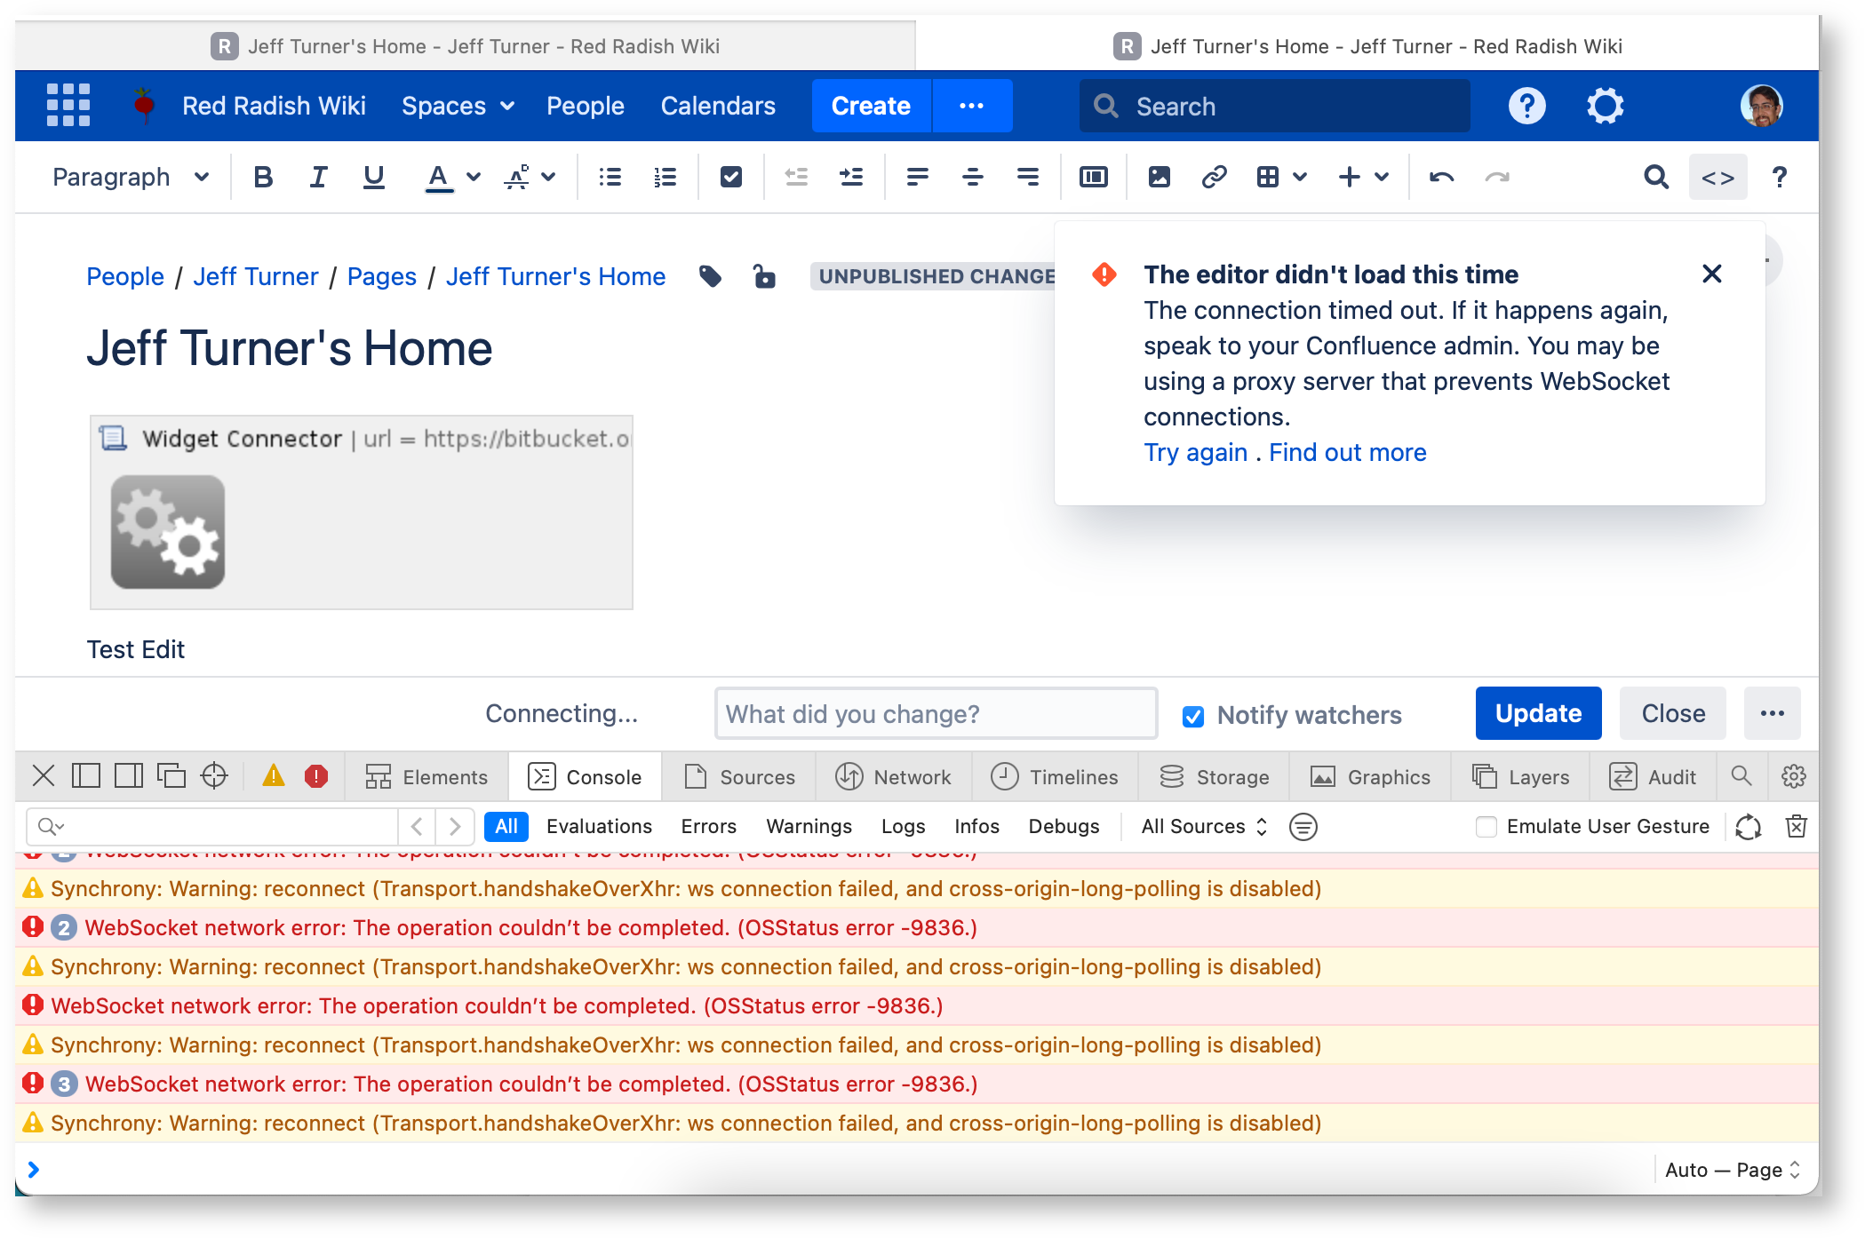Switch to the Storage tab

point(1214,777)
